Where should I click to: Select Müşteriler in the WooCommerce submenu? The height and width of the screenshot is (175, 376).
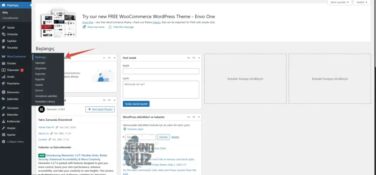[x=41, y=68]
